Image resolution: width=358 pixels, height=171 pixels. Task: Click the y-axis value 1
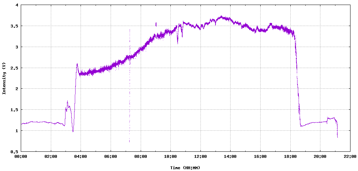pyautogui.click(x=17, y=131)
